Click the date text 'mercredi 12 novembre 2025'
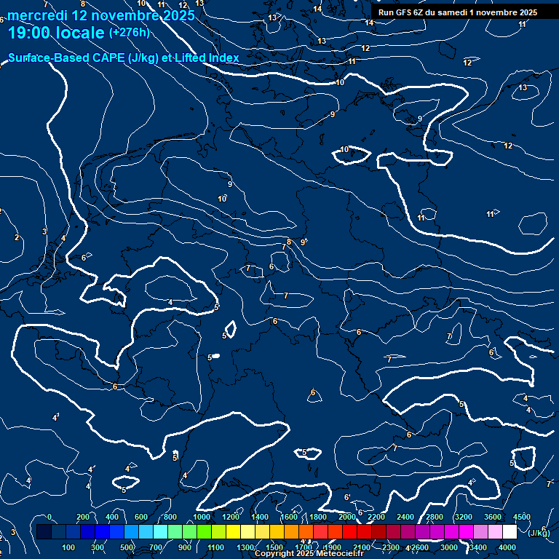Viewport: 559px width, 559px height. coord(101,15)
